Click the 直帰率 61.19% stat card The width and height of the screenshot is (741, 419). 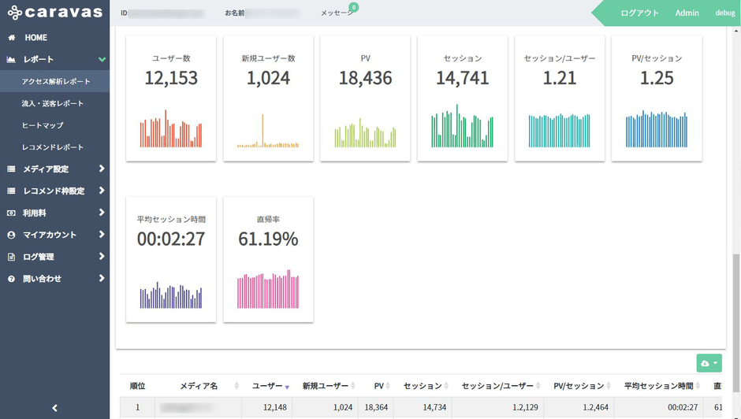[268, 259]
